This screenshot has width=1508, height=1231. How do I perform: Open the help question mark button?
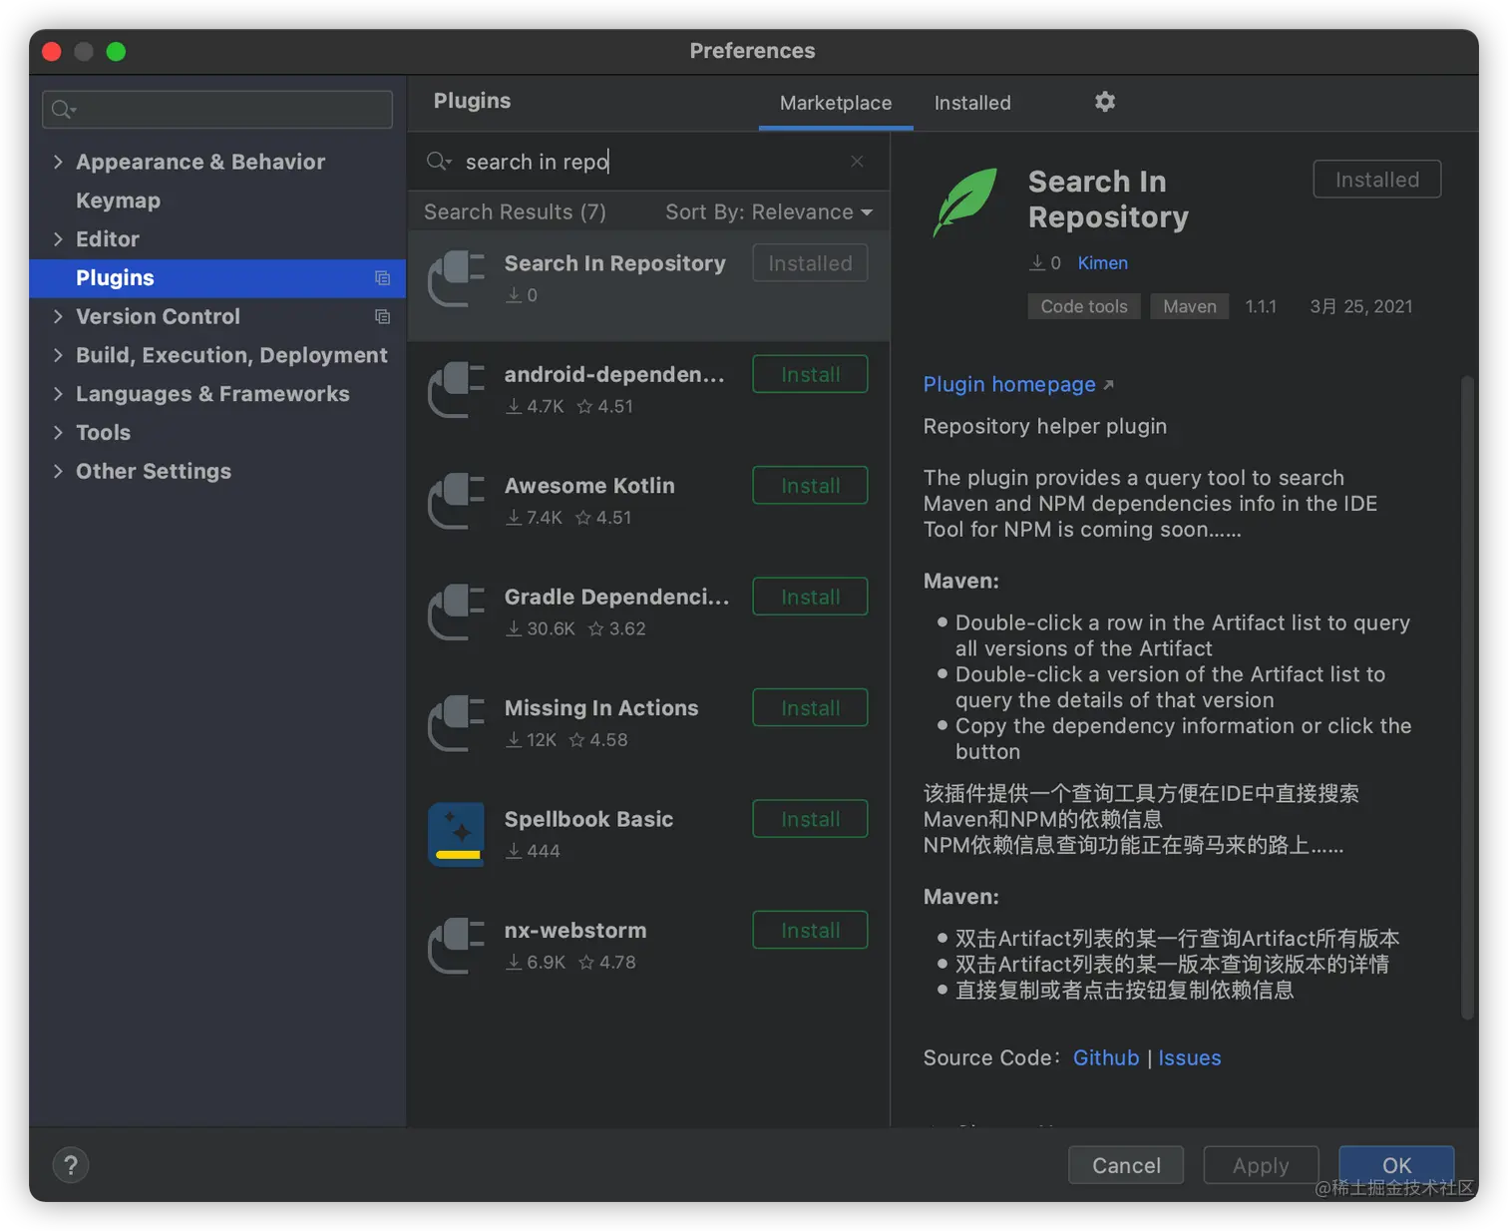pos(70,1165)
